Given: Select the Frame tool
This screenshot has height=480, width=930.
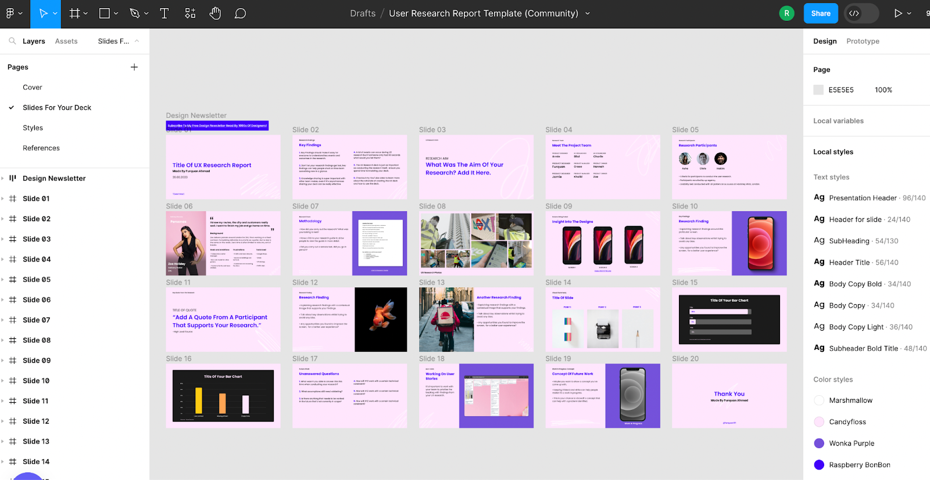Looking at the screenshot, I should pyautogui.click(x=74, y=13).
